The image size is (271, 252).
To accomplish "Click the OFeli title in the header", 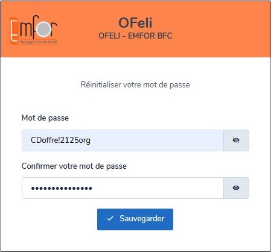I will [x=135, y=23].
